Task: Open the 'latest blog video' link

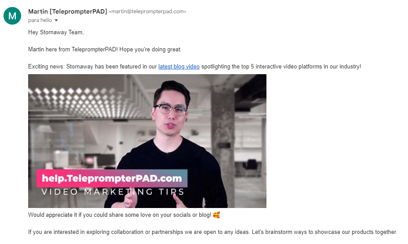Action: coord(179,67)
